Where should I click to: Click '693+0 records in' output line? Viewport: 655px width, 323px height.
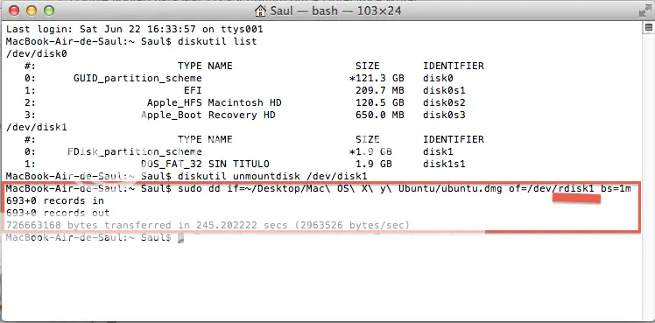pos(55,200)
